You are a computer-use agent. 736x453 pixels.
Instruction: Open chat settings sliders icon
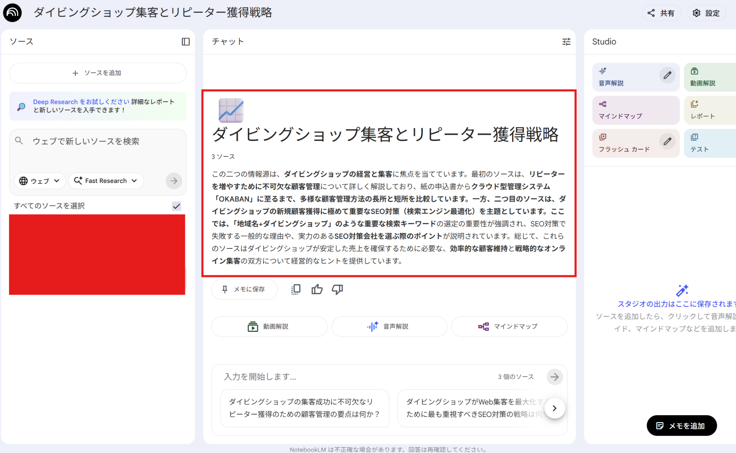pos(566,42)
